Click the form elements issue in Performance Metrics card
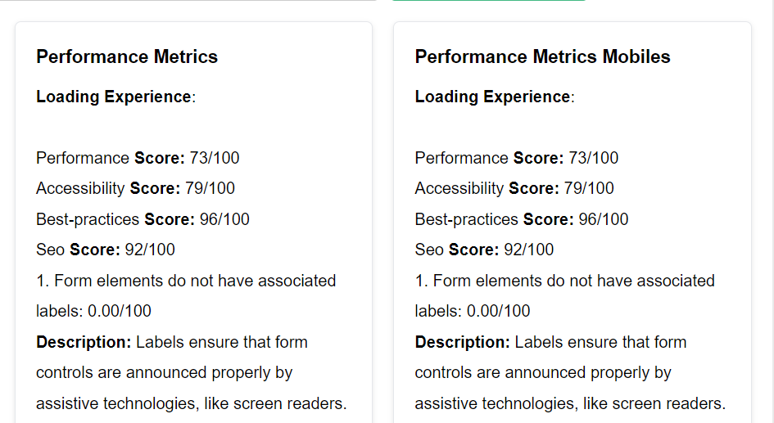Screen dimensions: 774x423 186,281
